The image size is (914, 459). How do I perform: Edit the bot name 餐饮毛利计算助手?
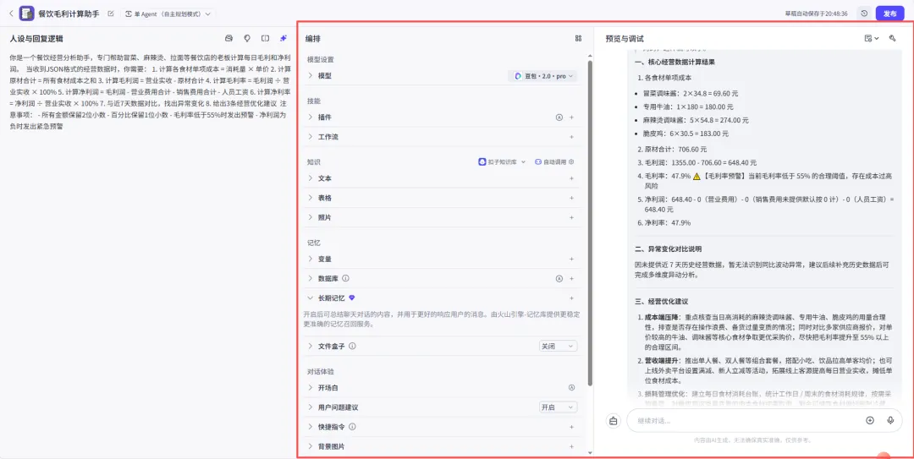coord(111,14)
